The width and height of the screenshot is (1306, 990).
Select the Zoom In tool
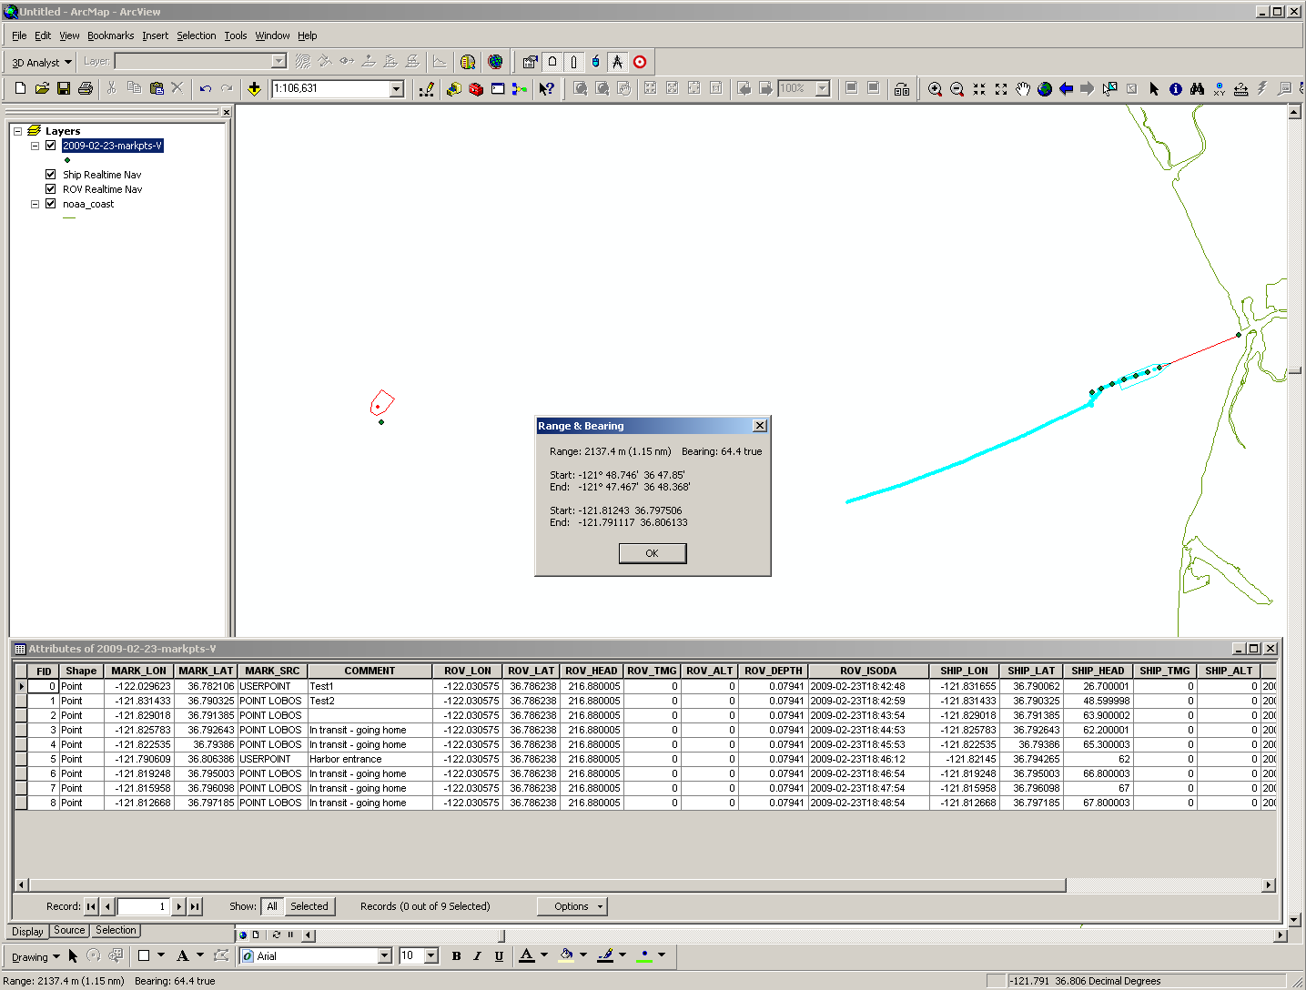pyautogui.click(x=935, y=88)
